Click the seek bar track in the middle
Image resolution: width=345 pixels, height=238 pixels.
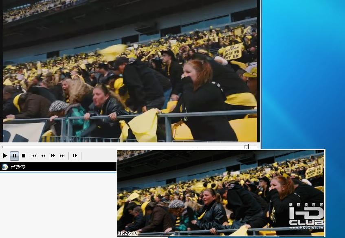[x=130, y=146]
